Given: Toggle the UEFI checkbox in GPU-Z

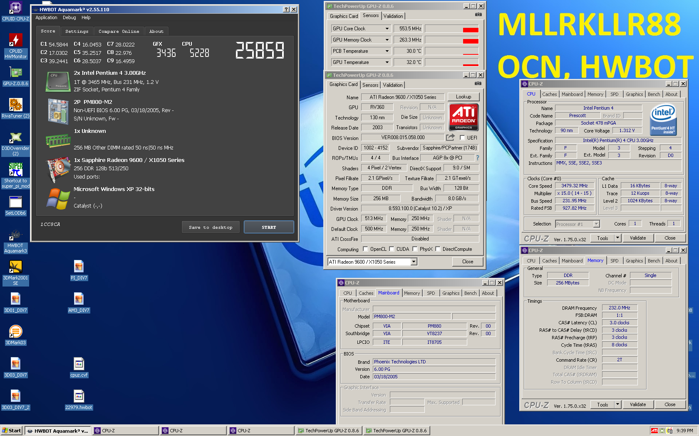Looking at the screenshot, I should pyautogui.click(x=462, y=137).
